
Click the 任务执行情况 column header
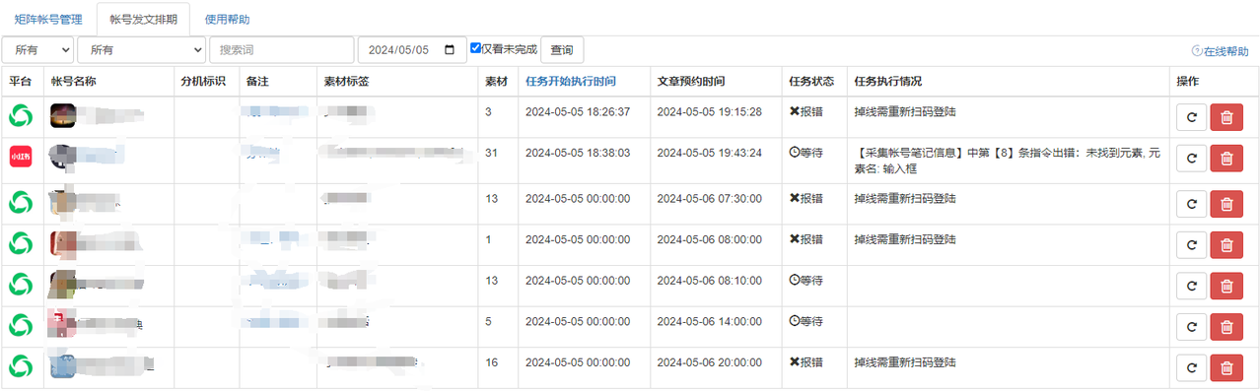888,81
